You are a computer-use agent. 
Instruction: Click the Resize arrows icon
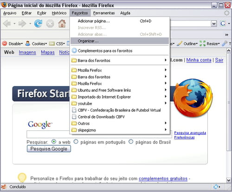[x=202, y=43]
